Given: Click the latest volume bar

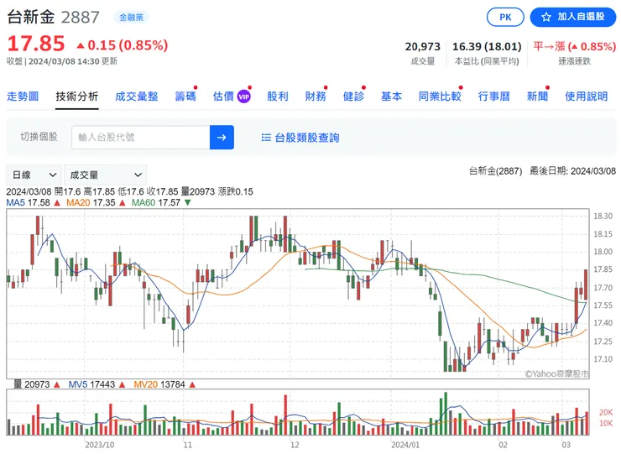Looking at the screenshot, I should pyautogui.click(x=587, y=424).
